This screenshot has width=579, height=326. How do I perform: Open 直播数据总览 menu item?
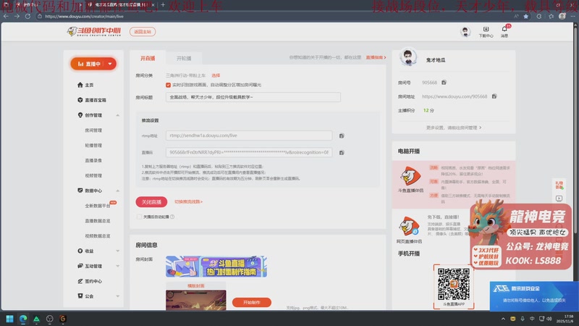[98, 221]
